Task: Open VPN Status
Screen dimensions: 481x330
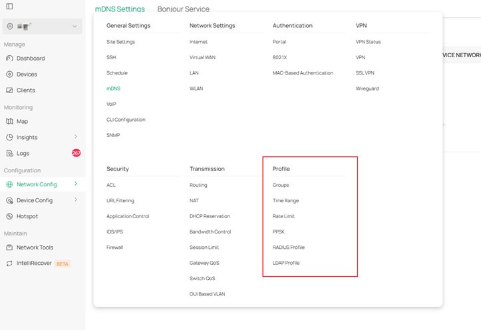Action: tap(368, 42)
